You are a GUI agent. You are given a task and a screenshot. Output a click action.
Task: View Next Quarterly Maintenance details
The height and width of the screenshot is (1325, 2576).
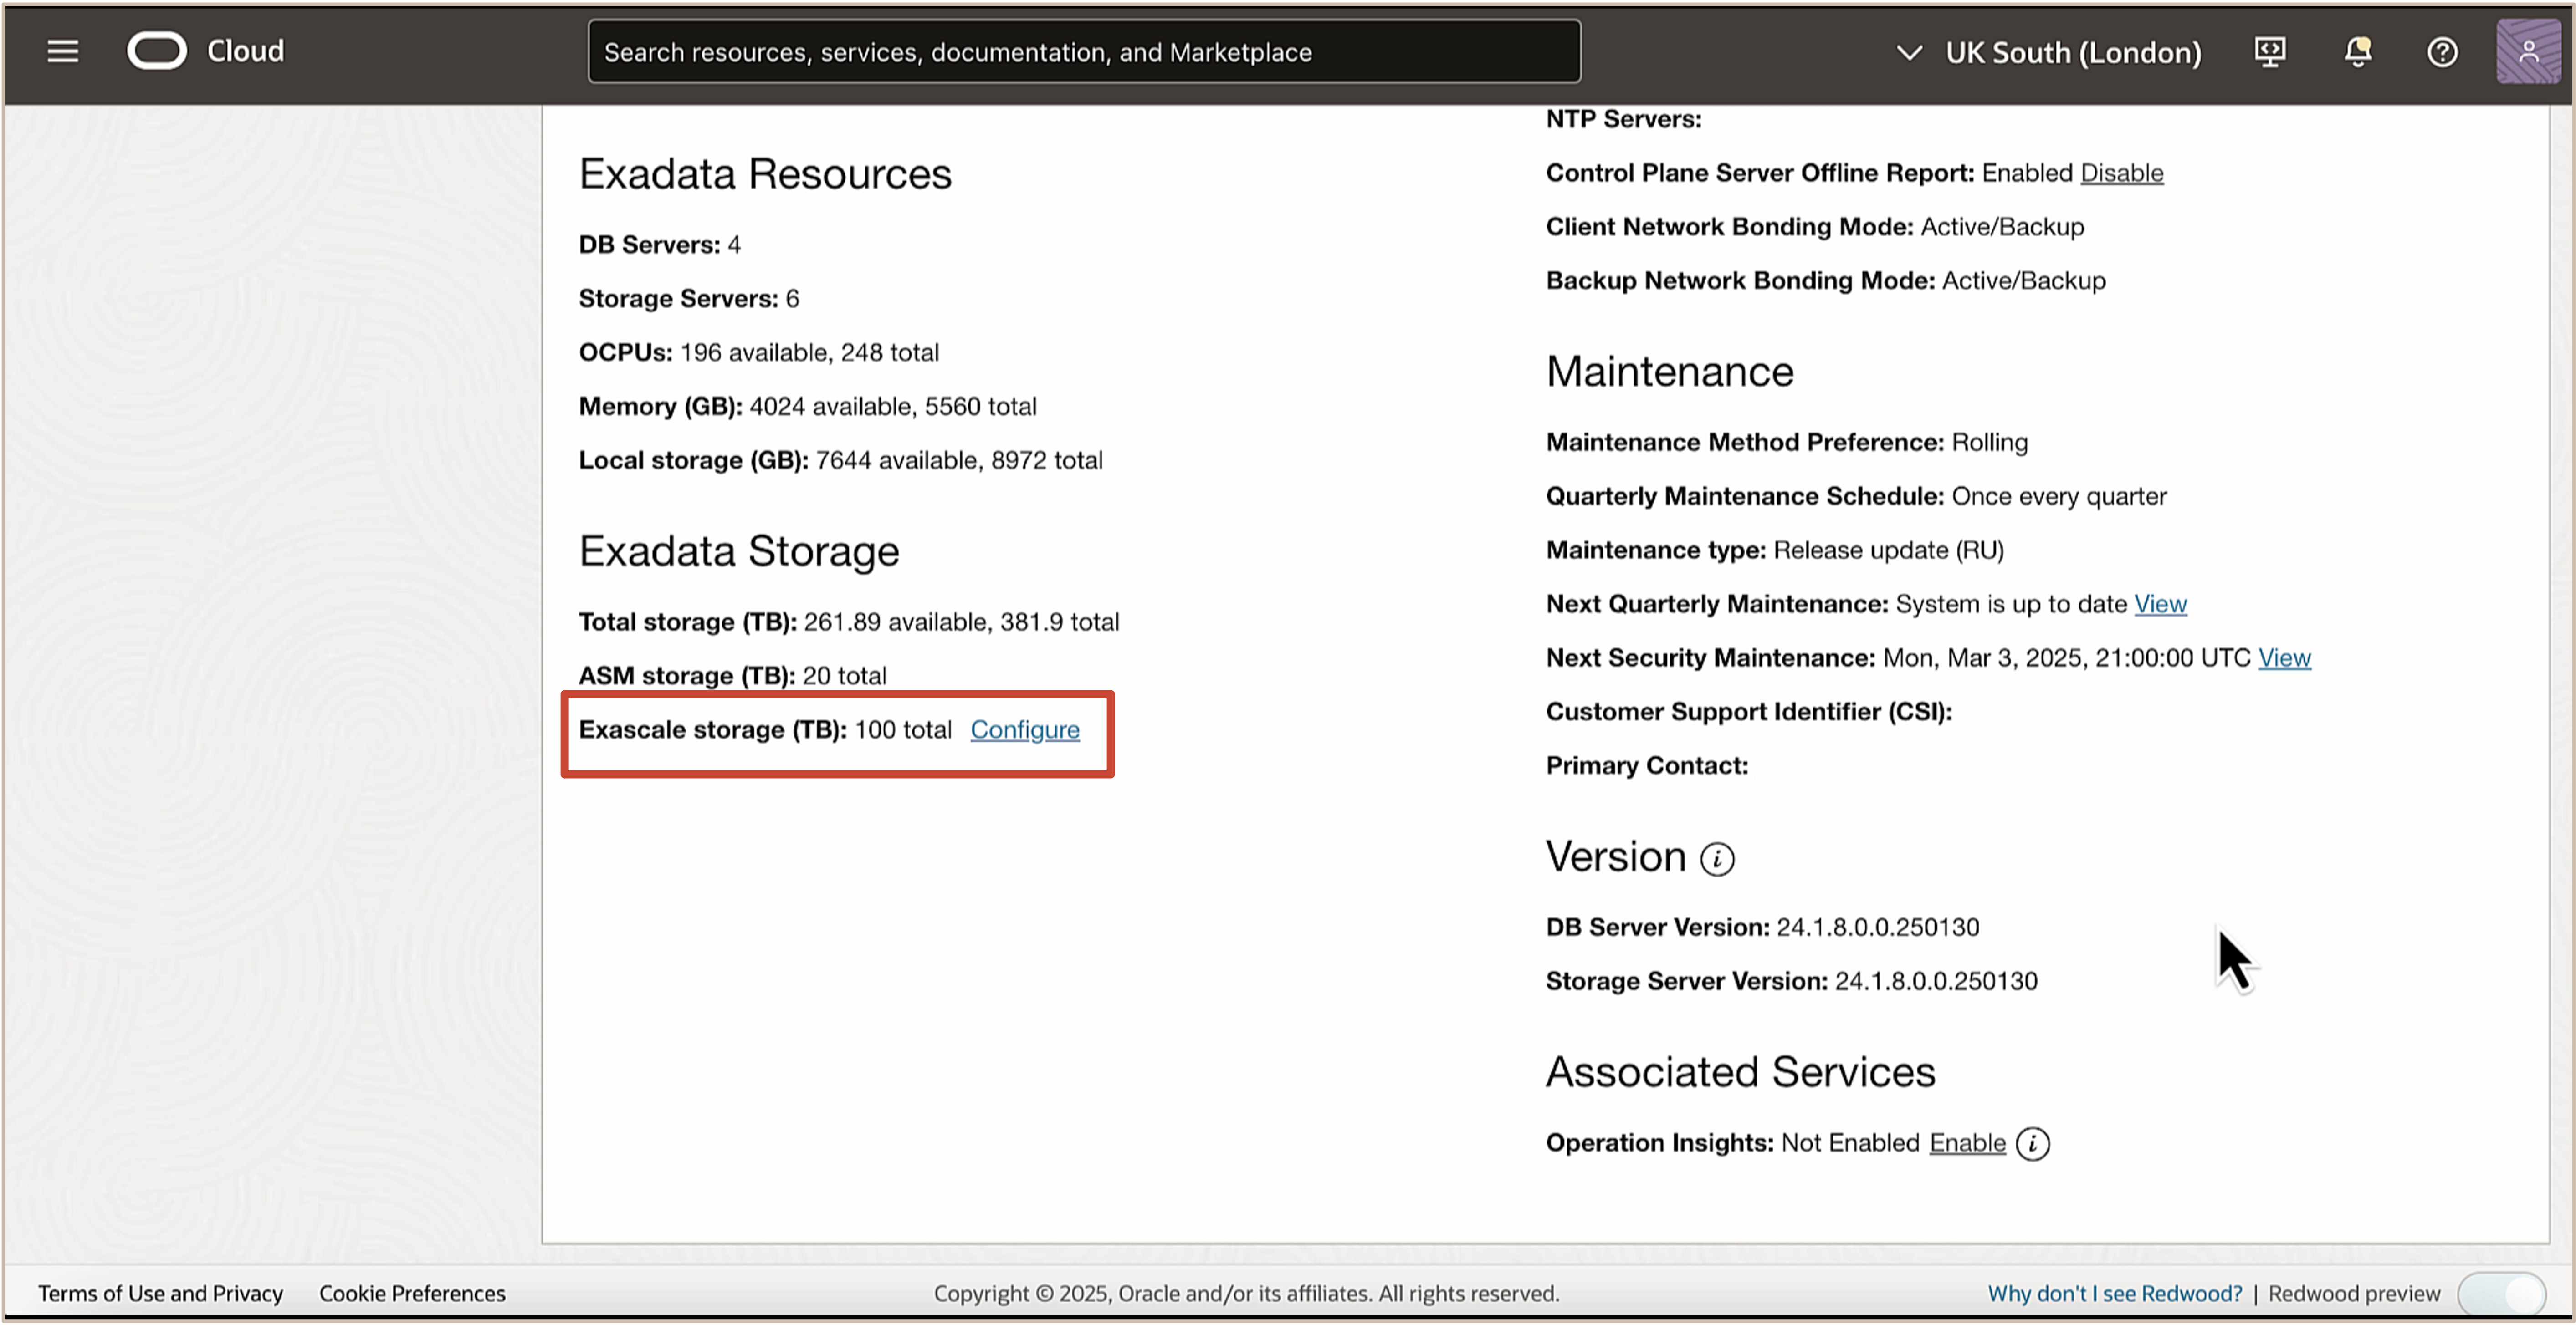2160,604
